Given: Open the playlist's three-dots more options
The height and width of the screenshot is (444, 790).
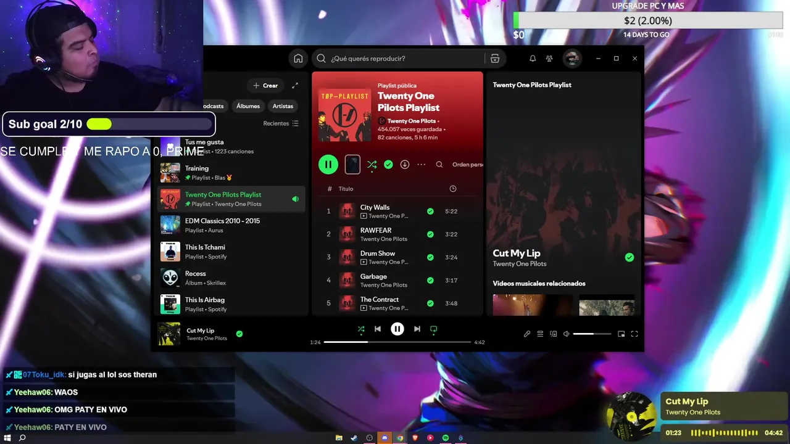Looking at the screenshot, I should pos(422,165).
